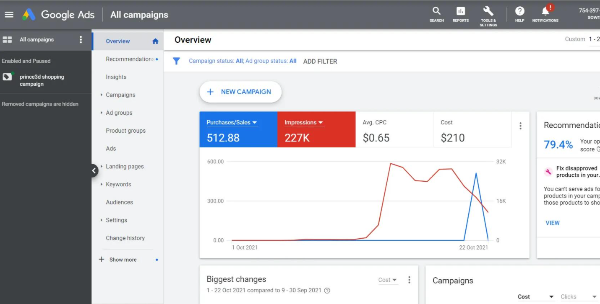This screenshot has width=600, height=304.
Task: Click the NEW CAMPAIGN button
Action: point(240,92)
